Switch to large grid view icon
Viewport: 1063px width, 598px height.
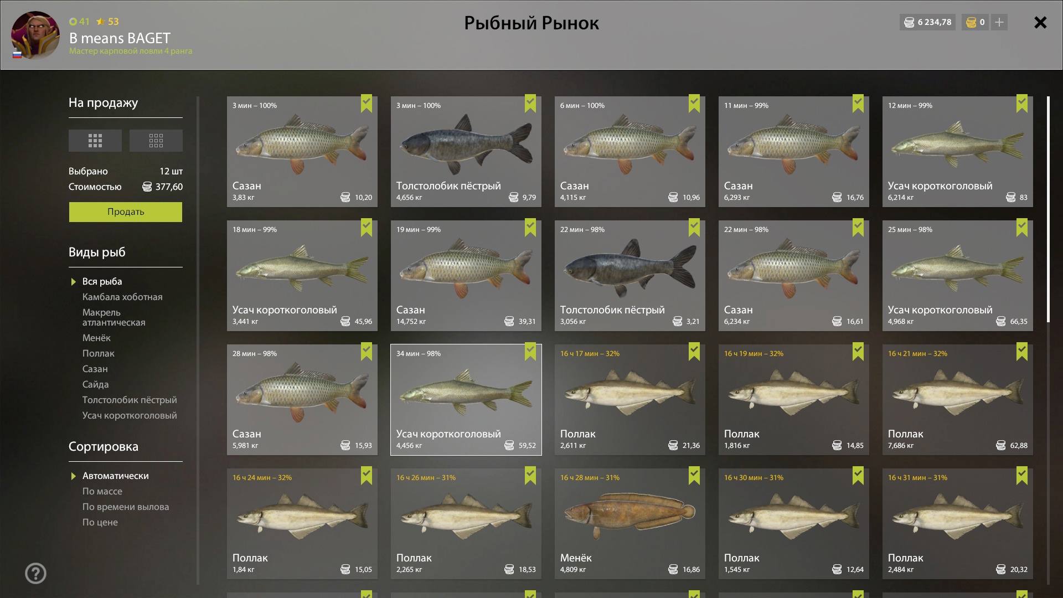coord(95,141)
